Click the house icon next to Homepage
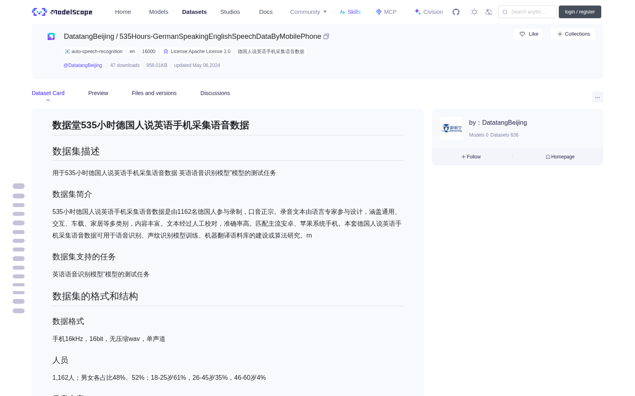Image resolution: width=635 pixels, height=396 pixels. [548, 157]
